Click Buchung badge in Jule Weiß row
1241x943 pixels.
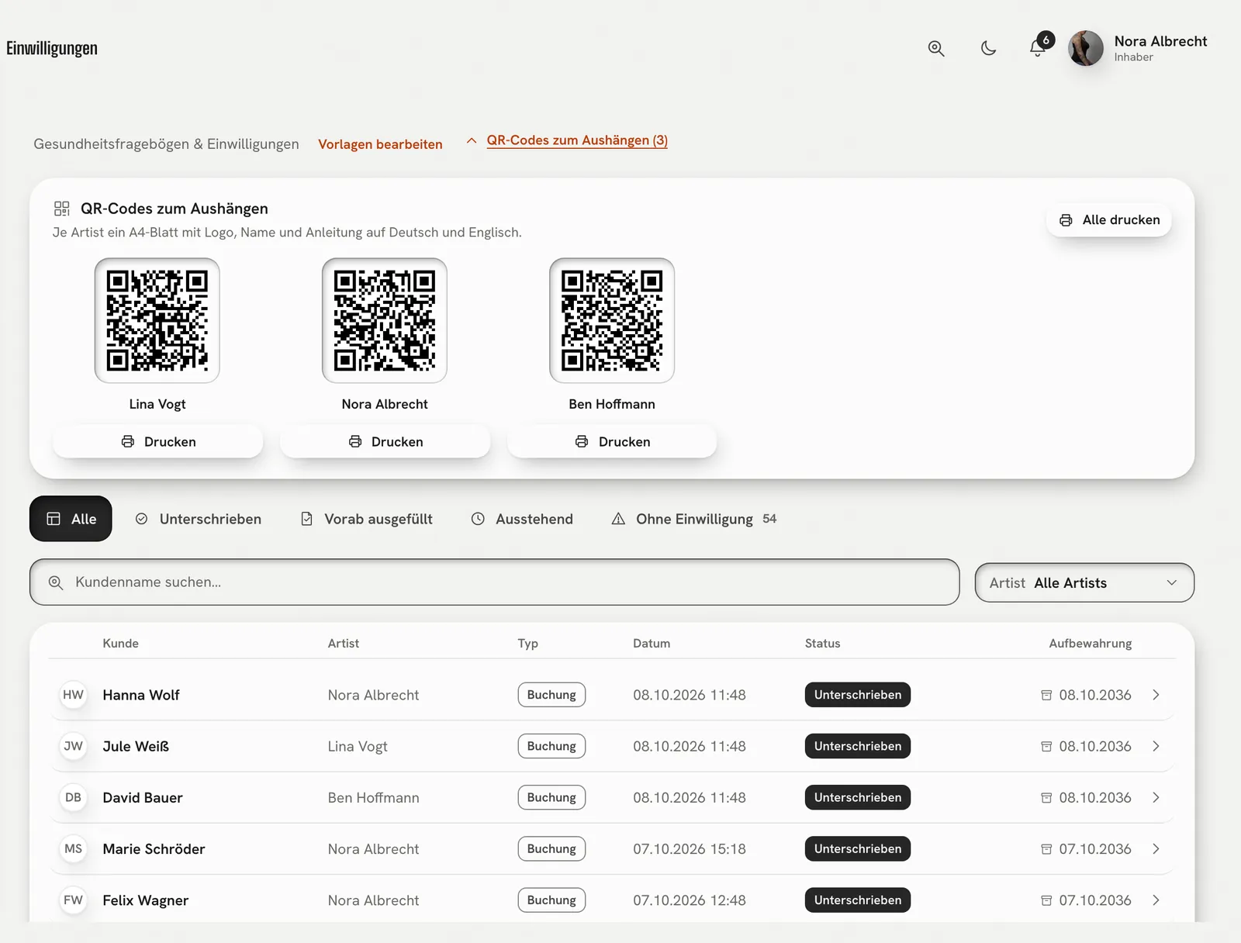point(551,746)
